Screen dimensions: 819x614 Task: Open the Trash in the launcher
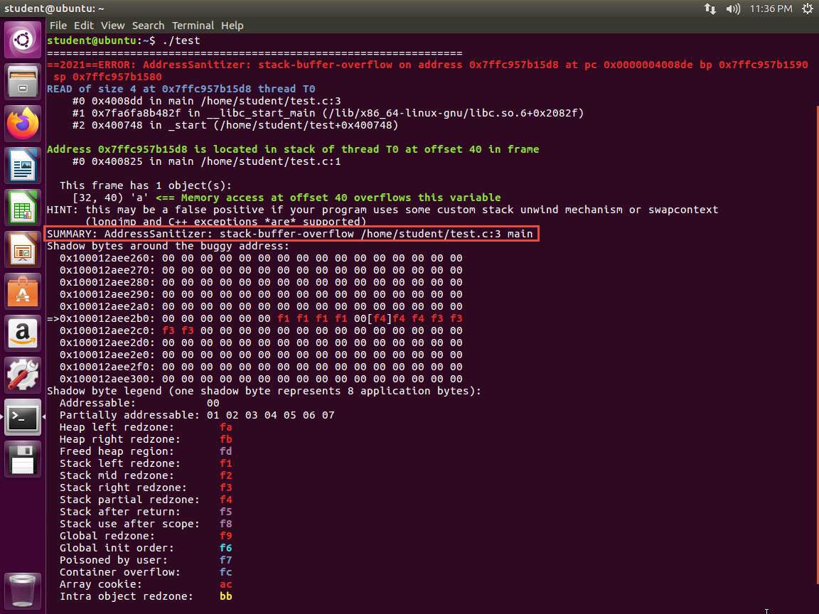(23, 589)
